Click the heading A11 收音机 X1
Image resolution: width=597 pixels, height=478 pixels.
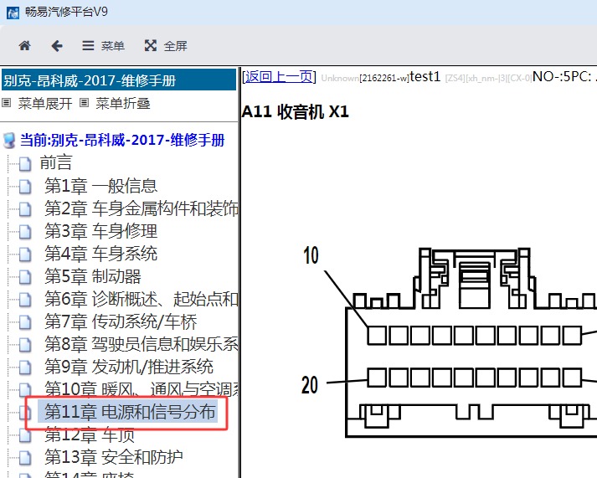(295, 112)
